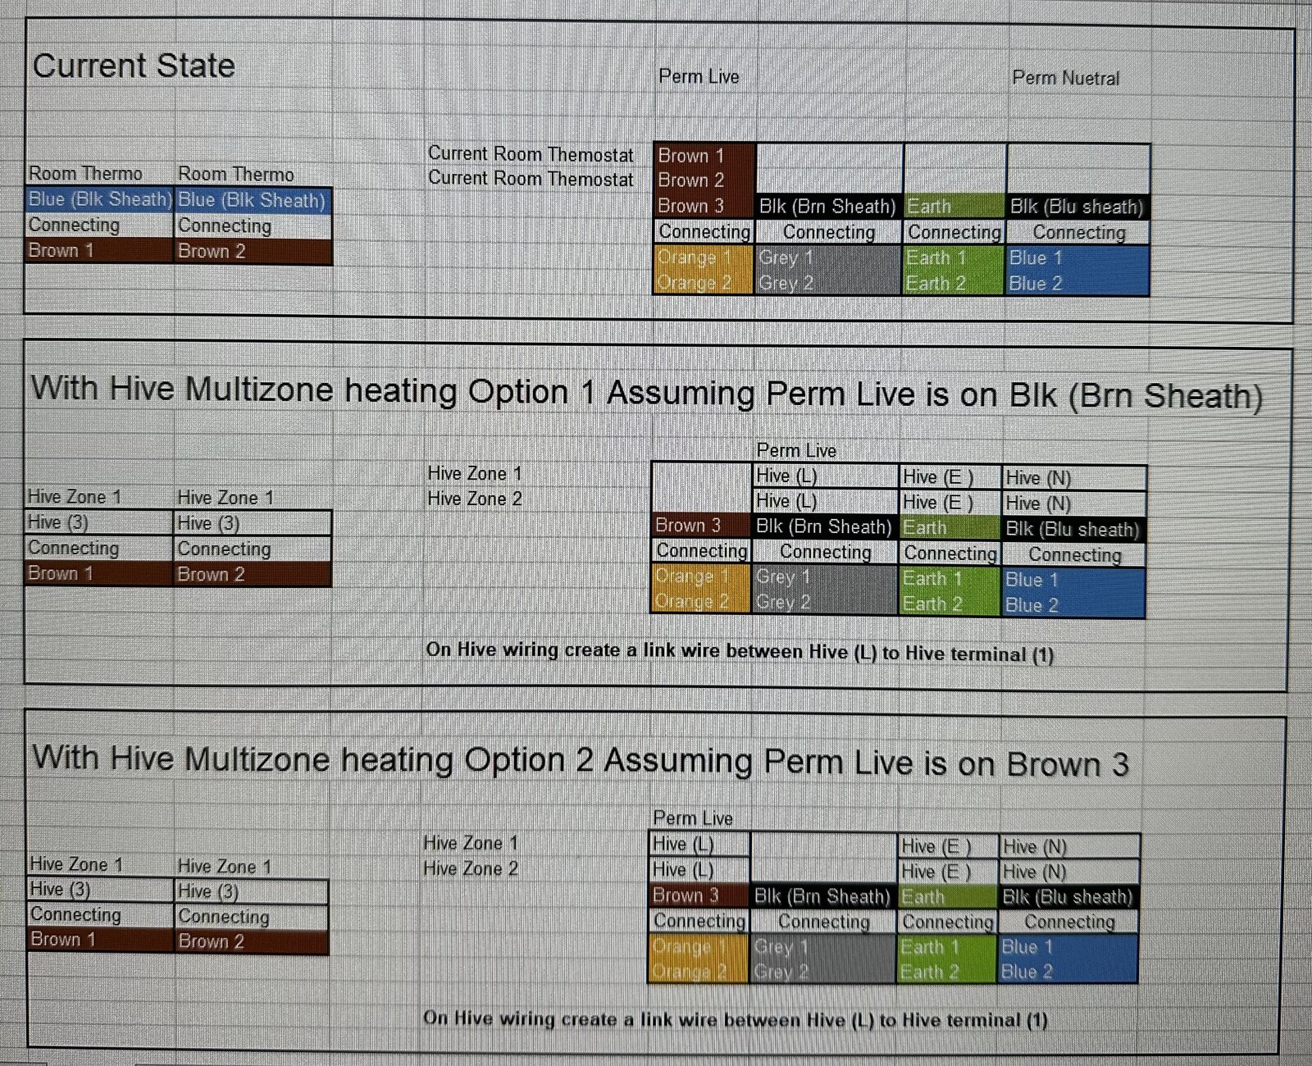This screenshot has height=1066, width=1312.
Task: Select top Hive (N) cell in Option 2
Action: [x=1035, y=846]
